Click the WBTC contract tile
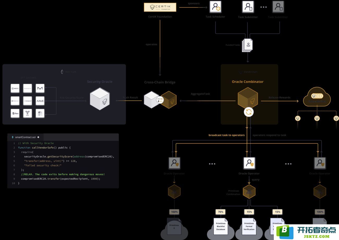 [x=15, y=88]
